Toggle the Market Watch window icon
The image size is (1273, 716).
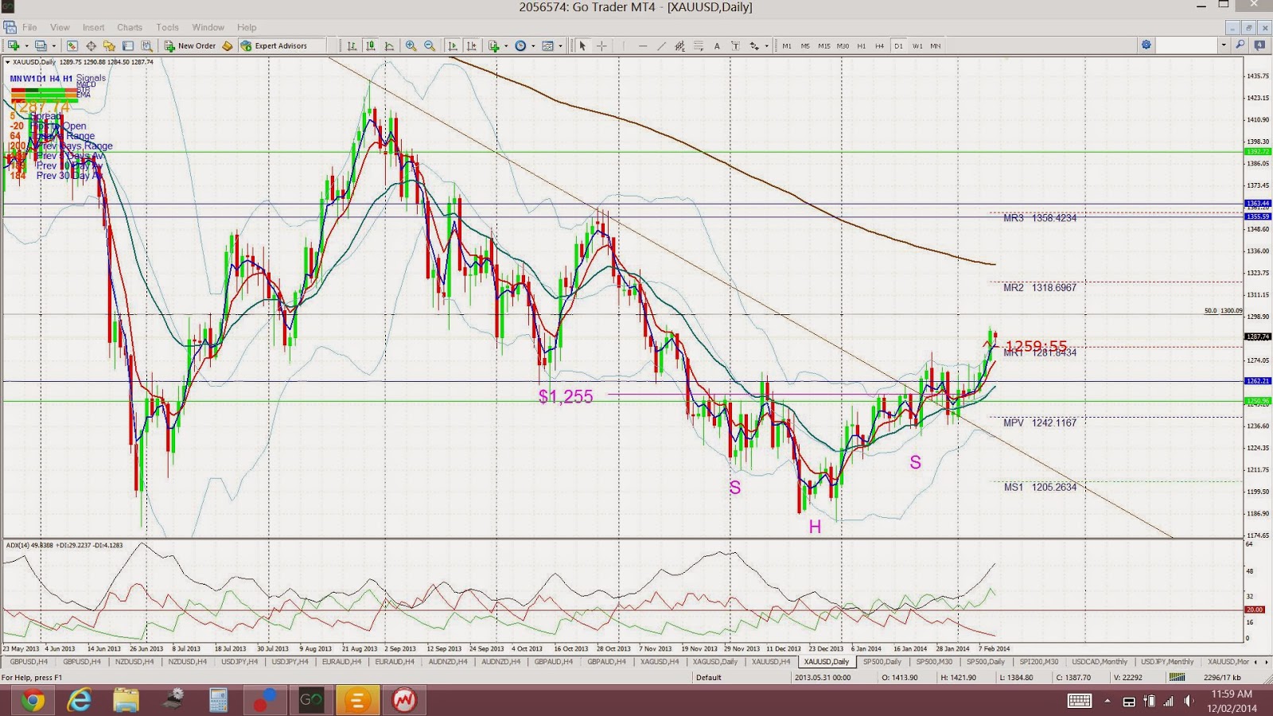pyautogui.click(x=72, y=46)
